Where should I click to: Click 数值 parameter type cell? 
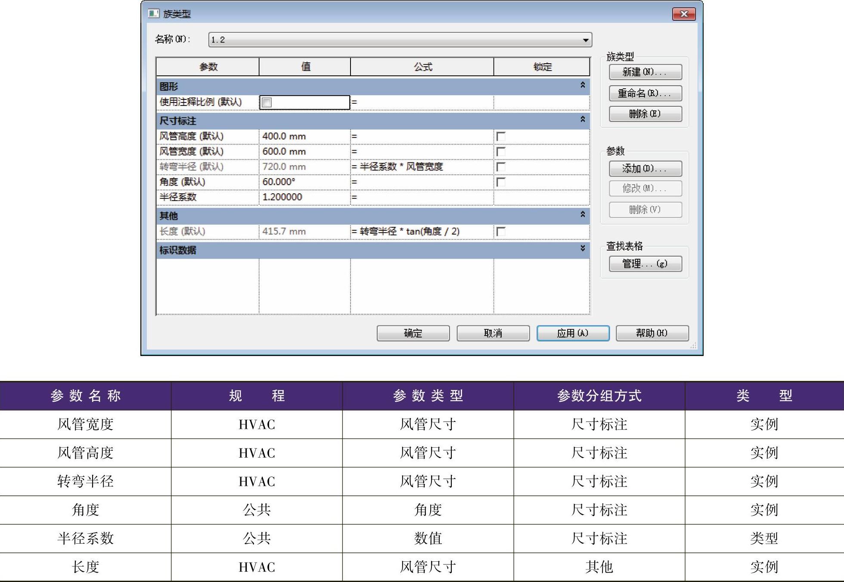pos(428,539)
